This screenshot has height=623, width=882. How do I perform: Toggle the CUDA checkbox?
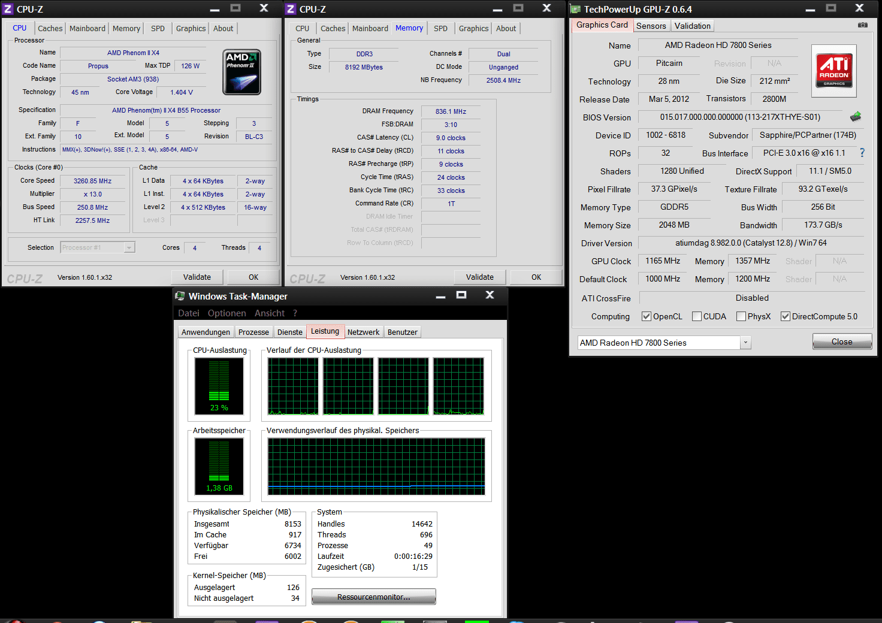point(697,316)
